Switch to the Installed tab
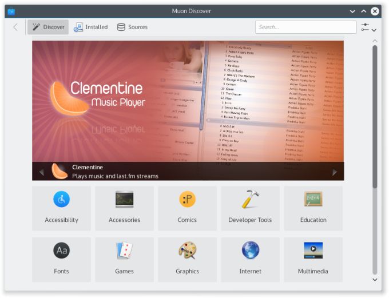Image resolution: width=389 pixels, height=298 pixels. (x=90, y=27)
